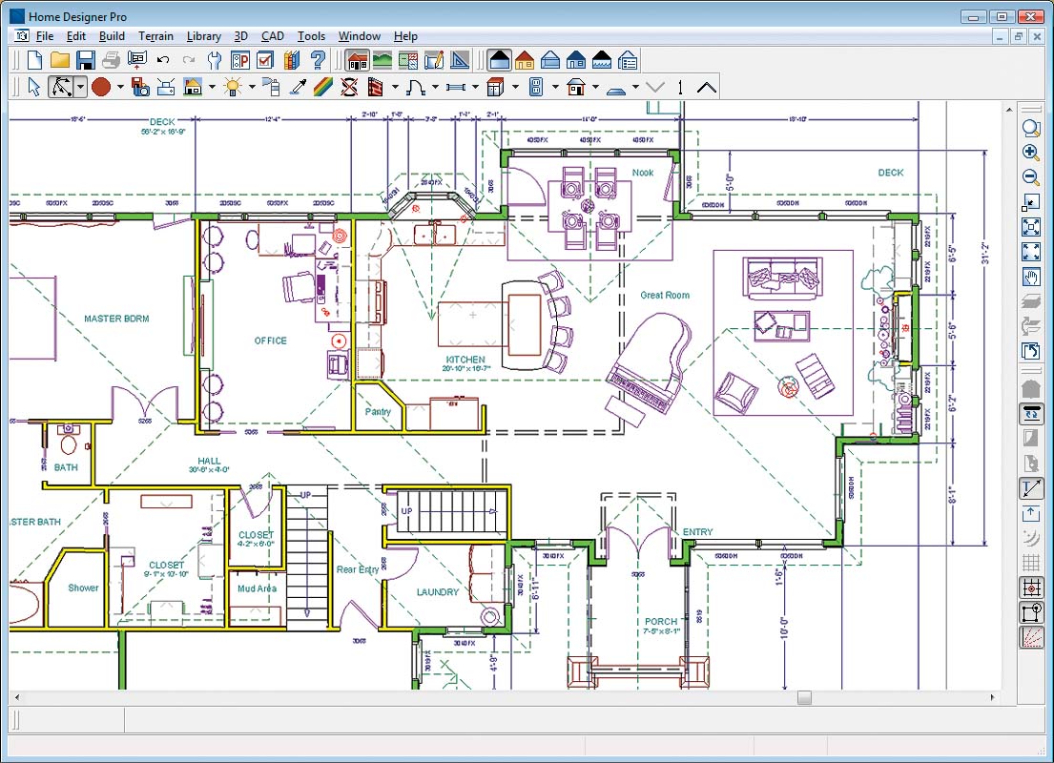Click the KITCHEN room label

pos(465,360)
